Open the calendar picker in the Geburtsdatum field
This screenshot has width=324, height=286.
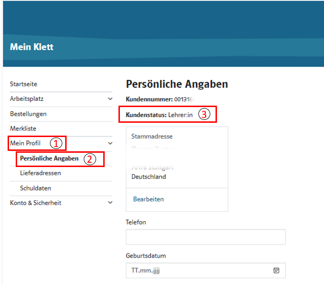(x=276, y=270)
